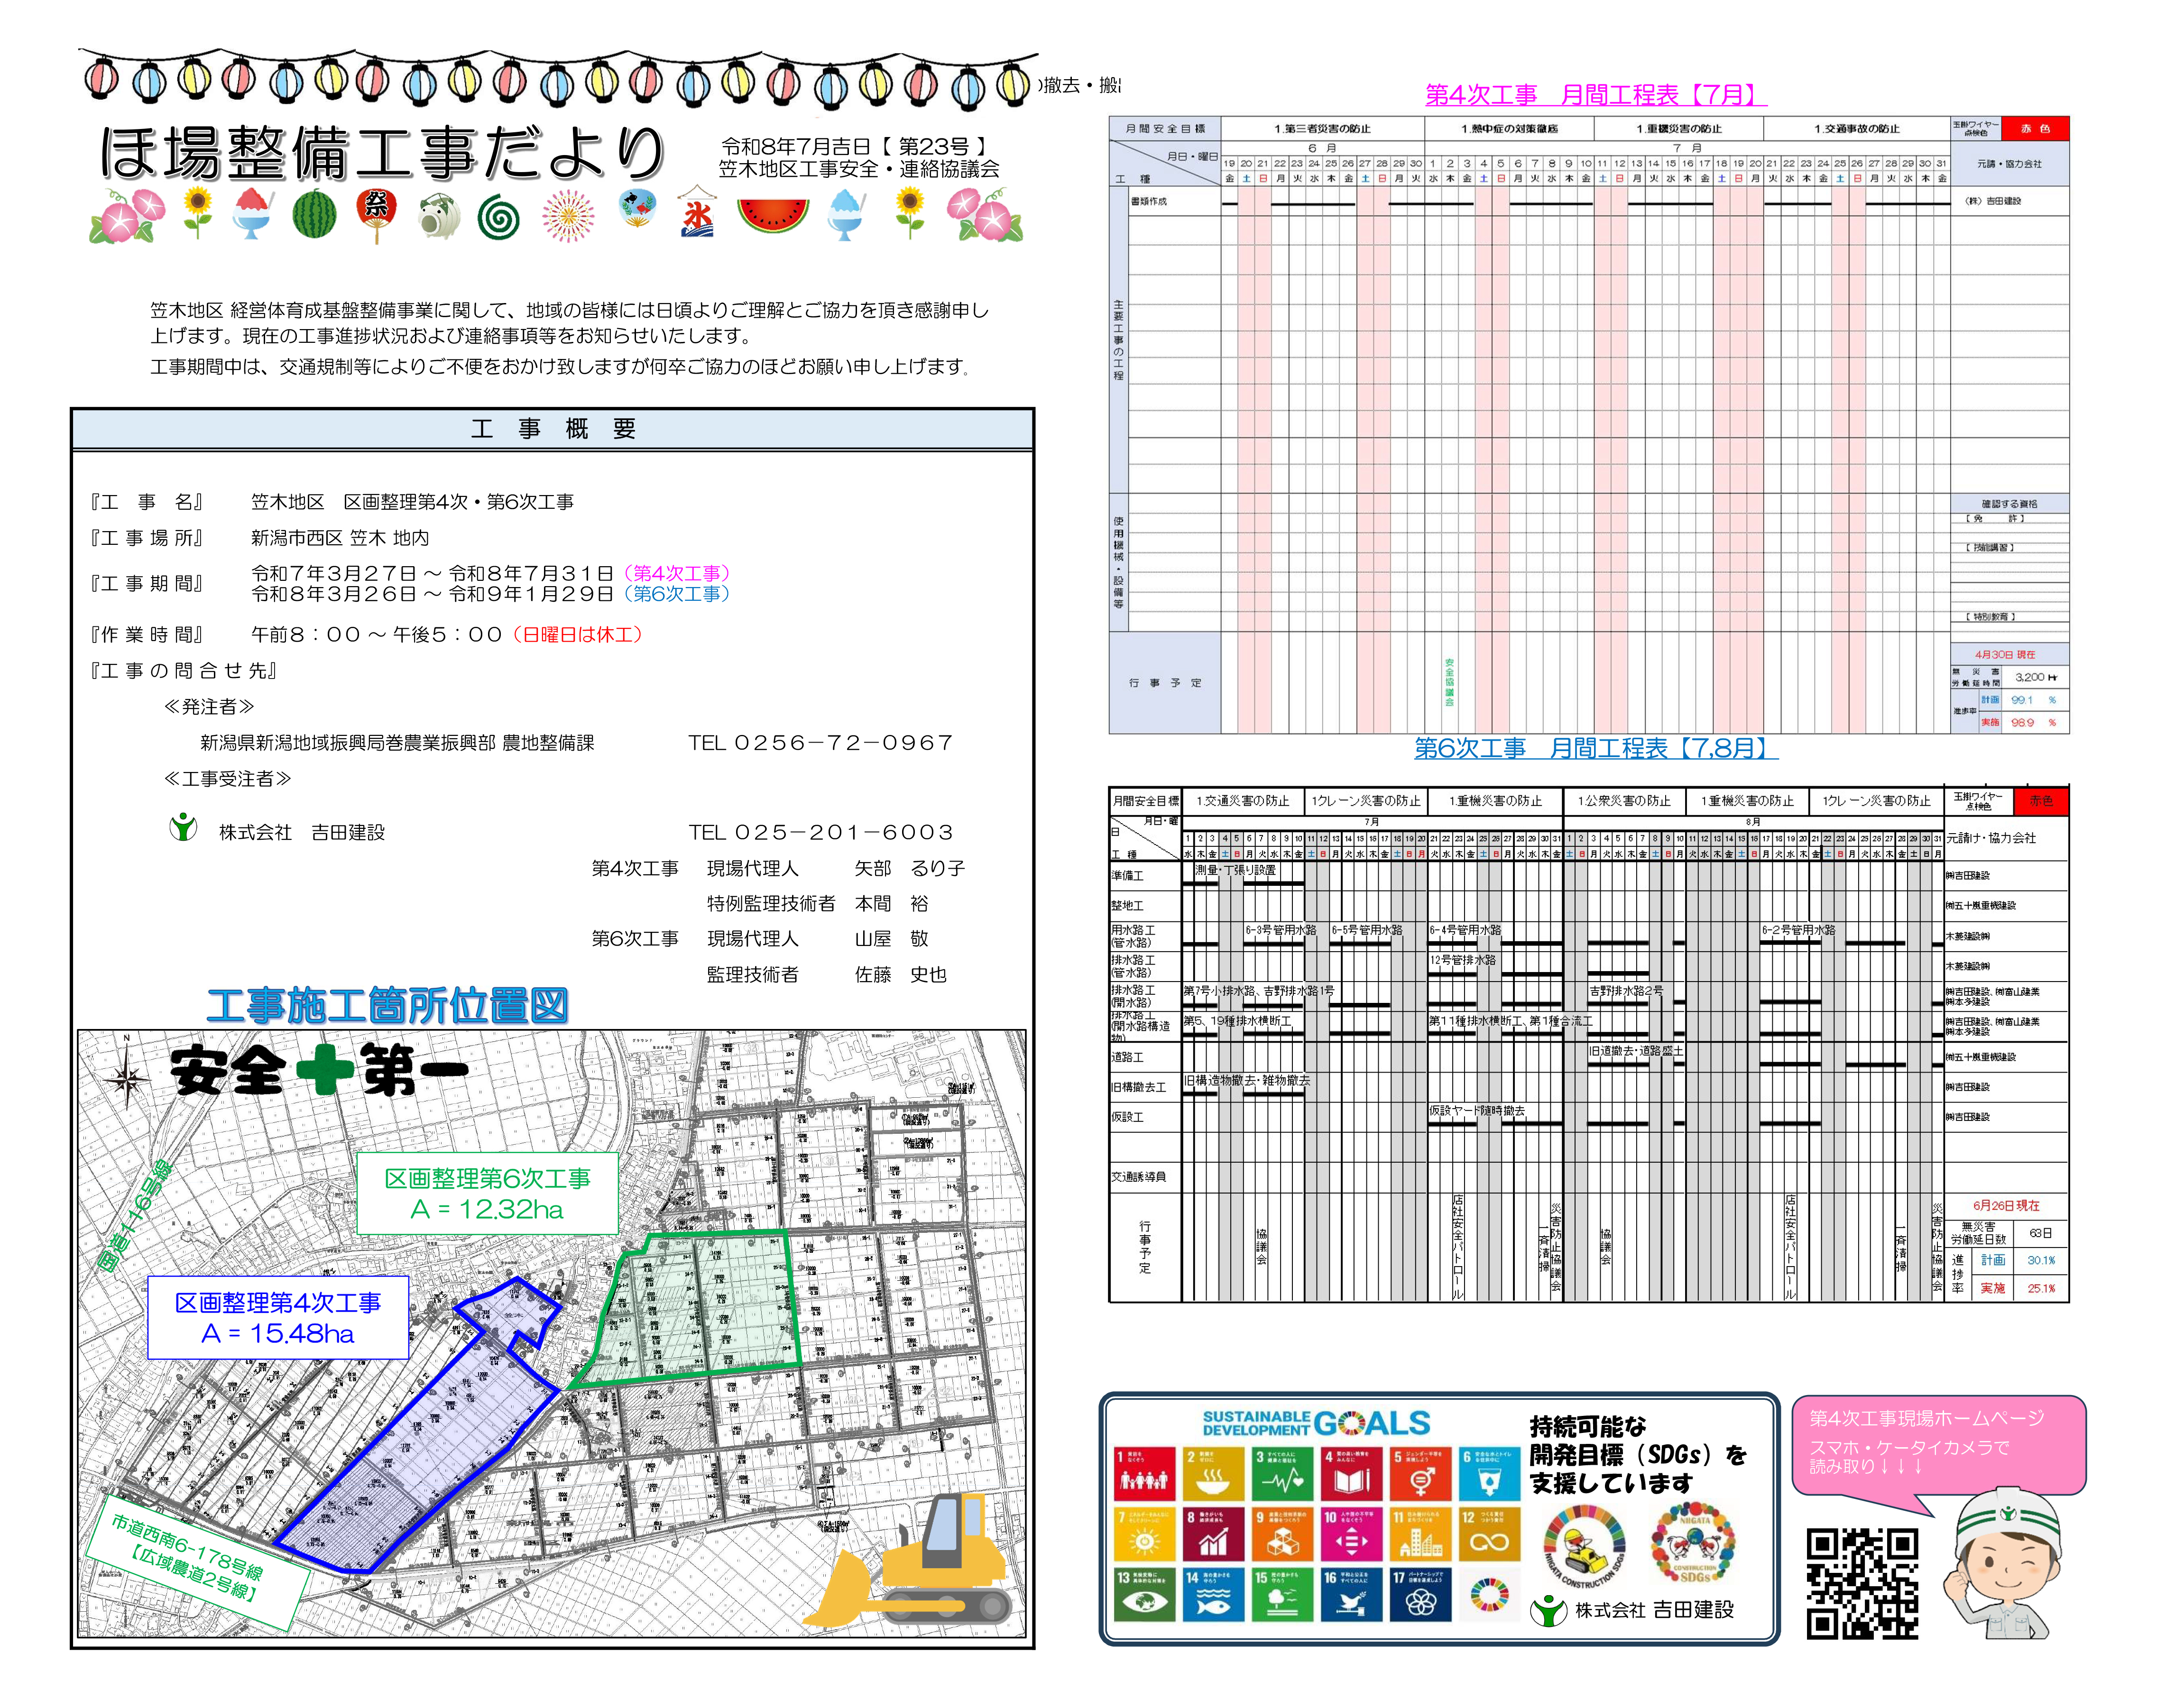2166x1708 pixels.
Task: Click SDG goal 1 no poverty icon
Action: tap(1144, 1474)
